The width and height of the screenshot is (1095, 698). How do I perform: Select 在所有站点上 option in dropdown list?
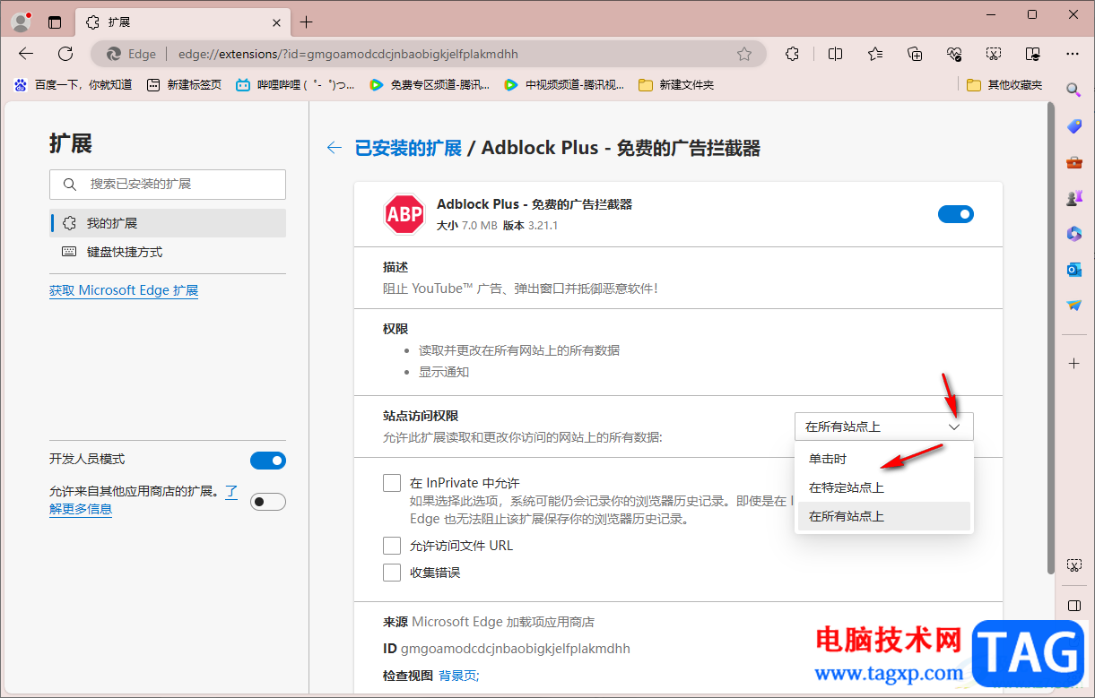tap(883, 516)
